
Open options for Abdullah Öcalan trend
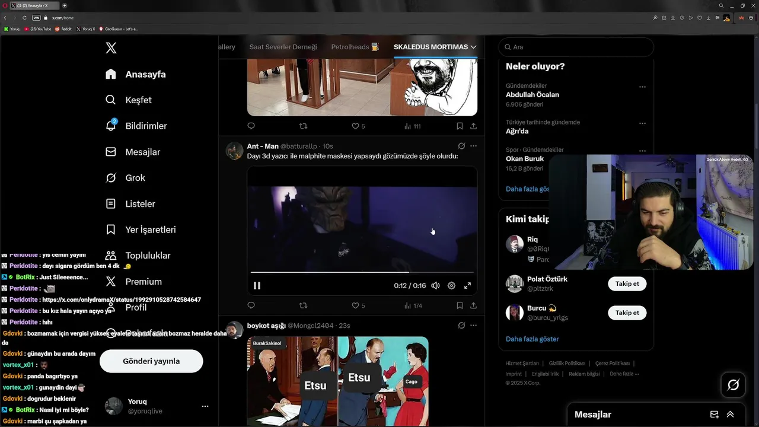coord(642,87)
